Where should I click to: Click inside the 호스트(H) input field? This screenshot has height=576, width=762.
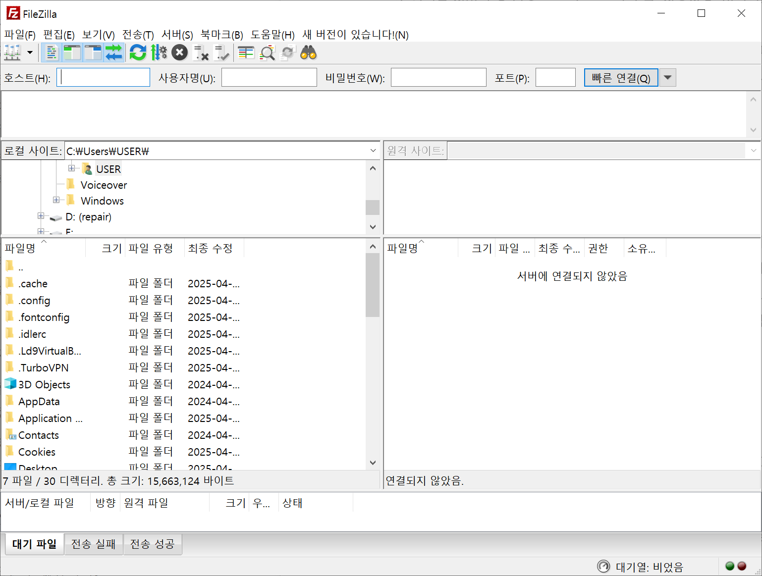(103, 77)
